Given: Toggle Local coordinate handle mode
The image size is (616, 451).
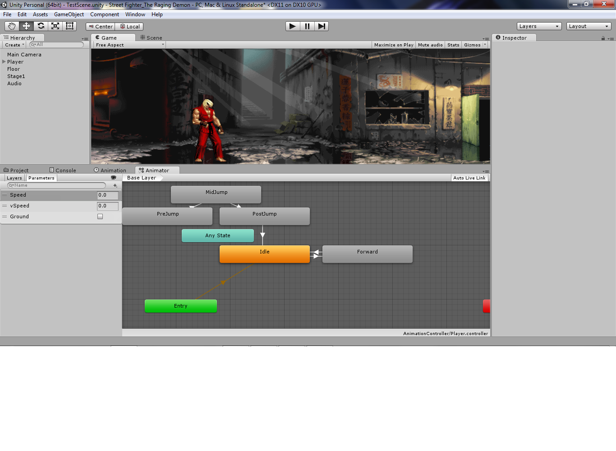Looking at the screenshot, I should 129,27.
